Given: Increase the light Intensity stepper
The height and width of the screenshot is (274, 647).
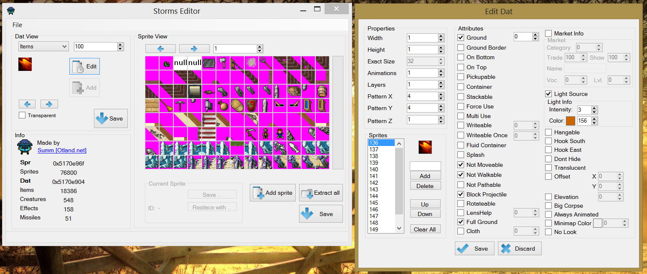Looking at the screenshot, I should point(594,108).
